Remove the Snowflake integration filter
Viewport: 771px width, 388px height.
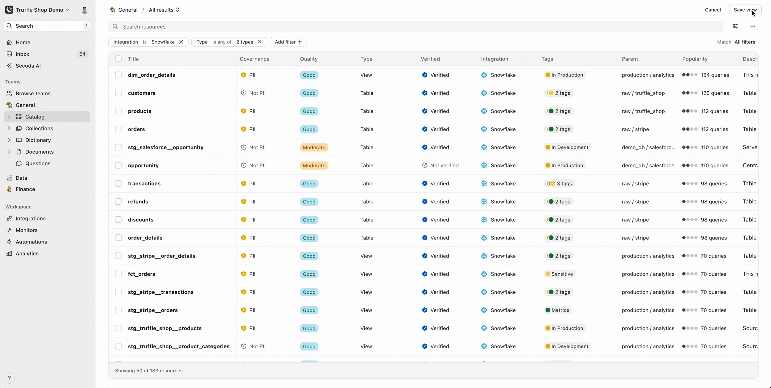181,42
